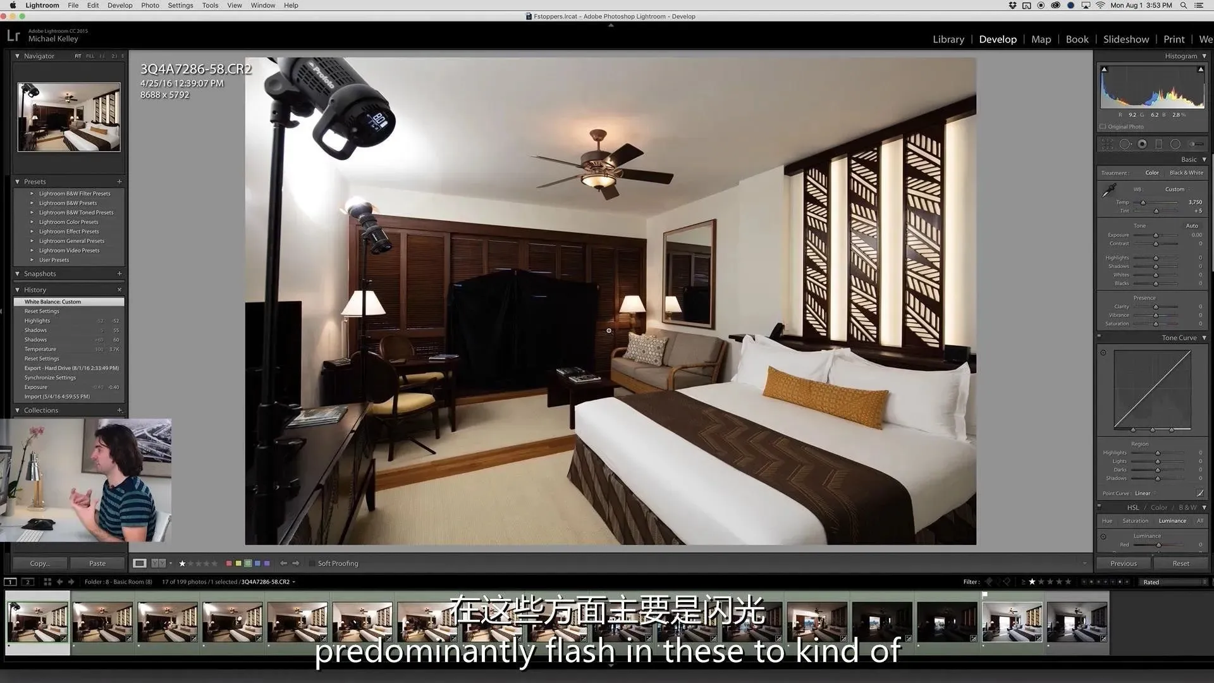This screenshot has width=1214, height=683.
Task: Open the Develop menu in menu bar
Action: pyautogui.click(x=120, y=5)
